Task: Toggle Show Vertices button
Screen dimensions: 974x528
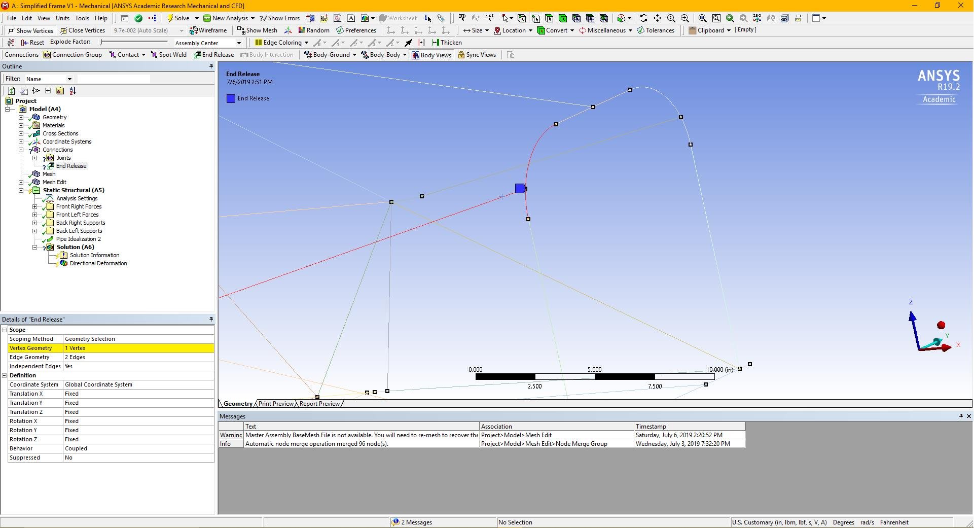Action: pyautogui.click(x=30, y=30)
